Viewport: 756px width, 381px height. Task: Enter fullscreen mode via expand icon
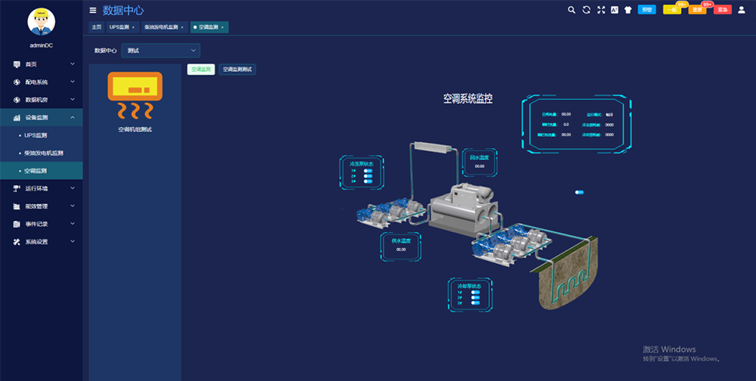[601, 10]
